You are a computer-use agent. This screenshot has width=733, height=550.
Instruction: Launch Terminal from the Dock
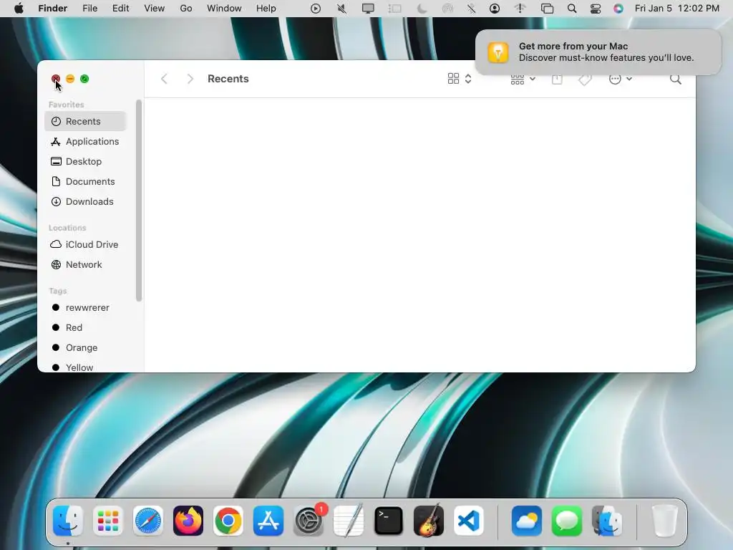(389, 521)
